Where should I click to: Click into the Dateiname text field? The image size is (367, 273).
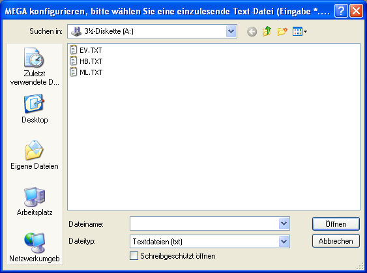tap(204, 223)
